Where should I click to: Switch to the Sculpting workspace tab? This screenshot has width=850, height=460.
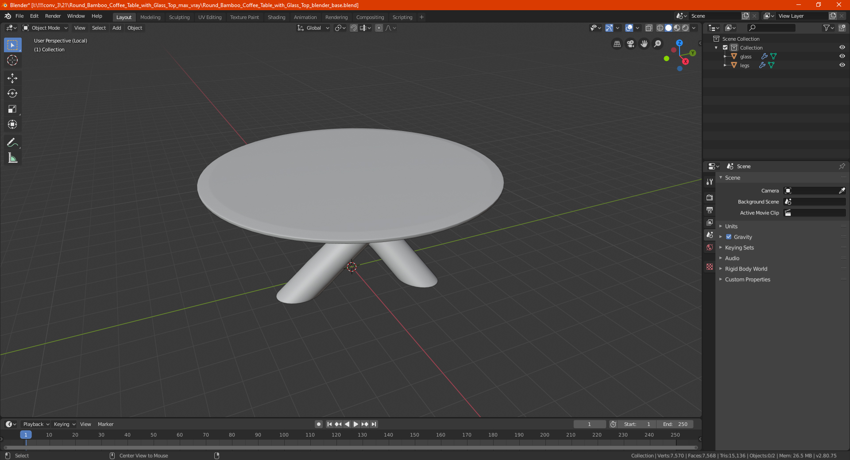pyautogui.click(x=179, y=17)
